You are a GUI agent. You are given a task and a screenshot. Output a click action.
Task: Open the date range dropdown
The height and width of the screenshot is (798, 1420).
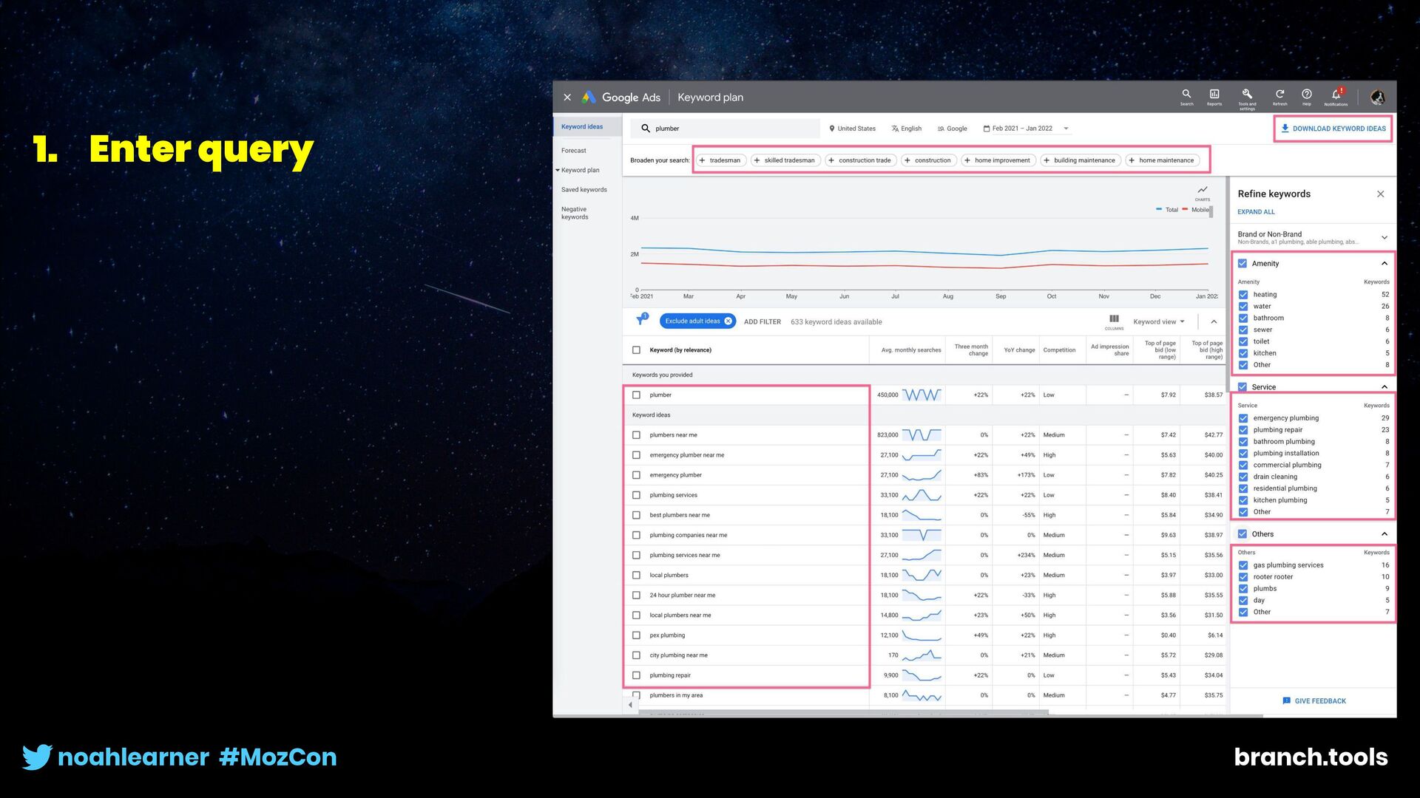point(1027,129)
